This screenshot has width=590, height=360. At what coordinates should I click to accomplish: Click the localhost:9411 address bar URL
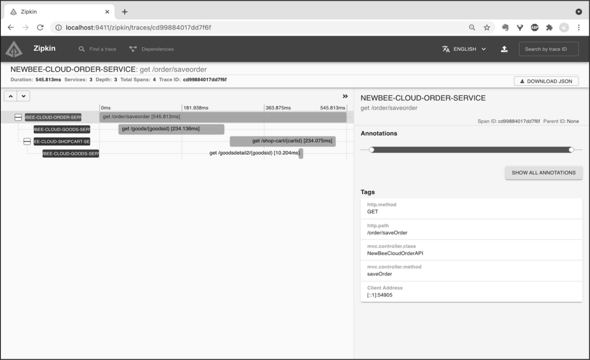click(138, 28)
